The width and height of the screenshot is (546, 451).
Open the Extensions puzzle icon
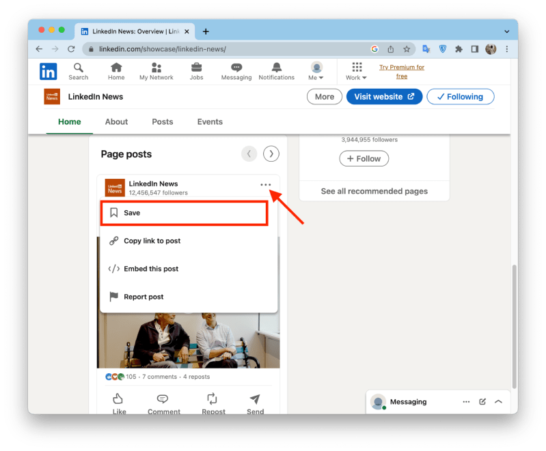tap(459, 49)
